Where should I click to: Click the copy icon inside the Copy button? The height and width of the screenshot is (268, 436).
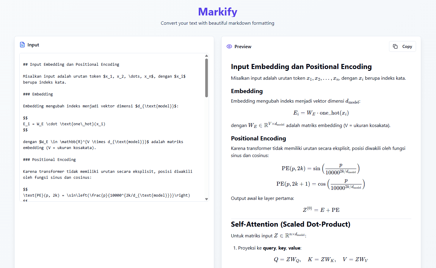tap(395, 46)
